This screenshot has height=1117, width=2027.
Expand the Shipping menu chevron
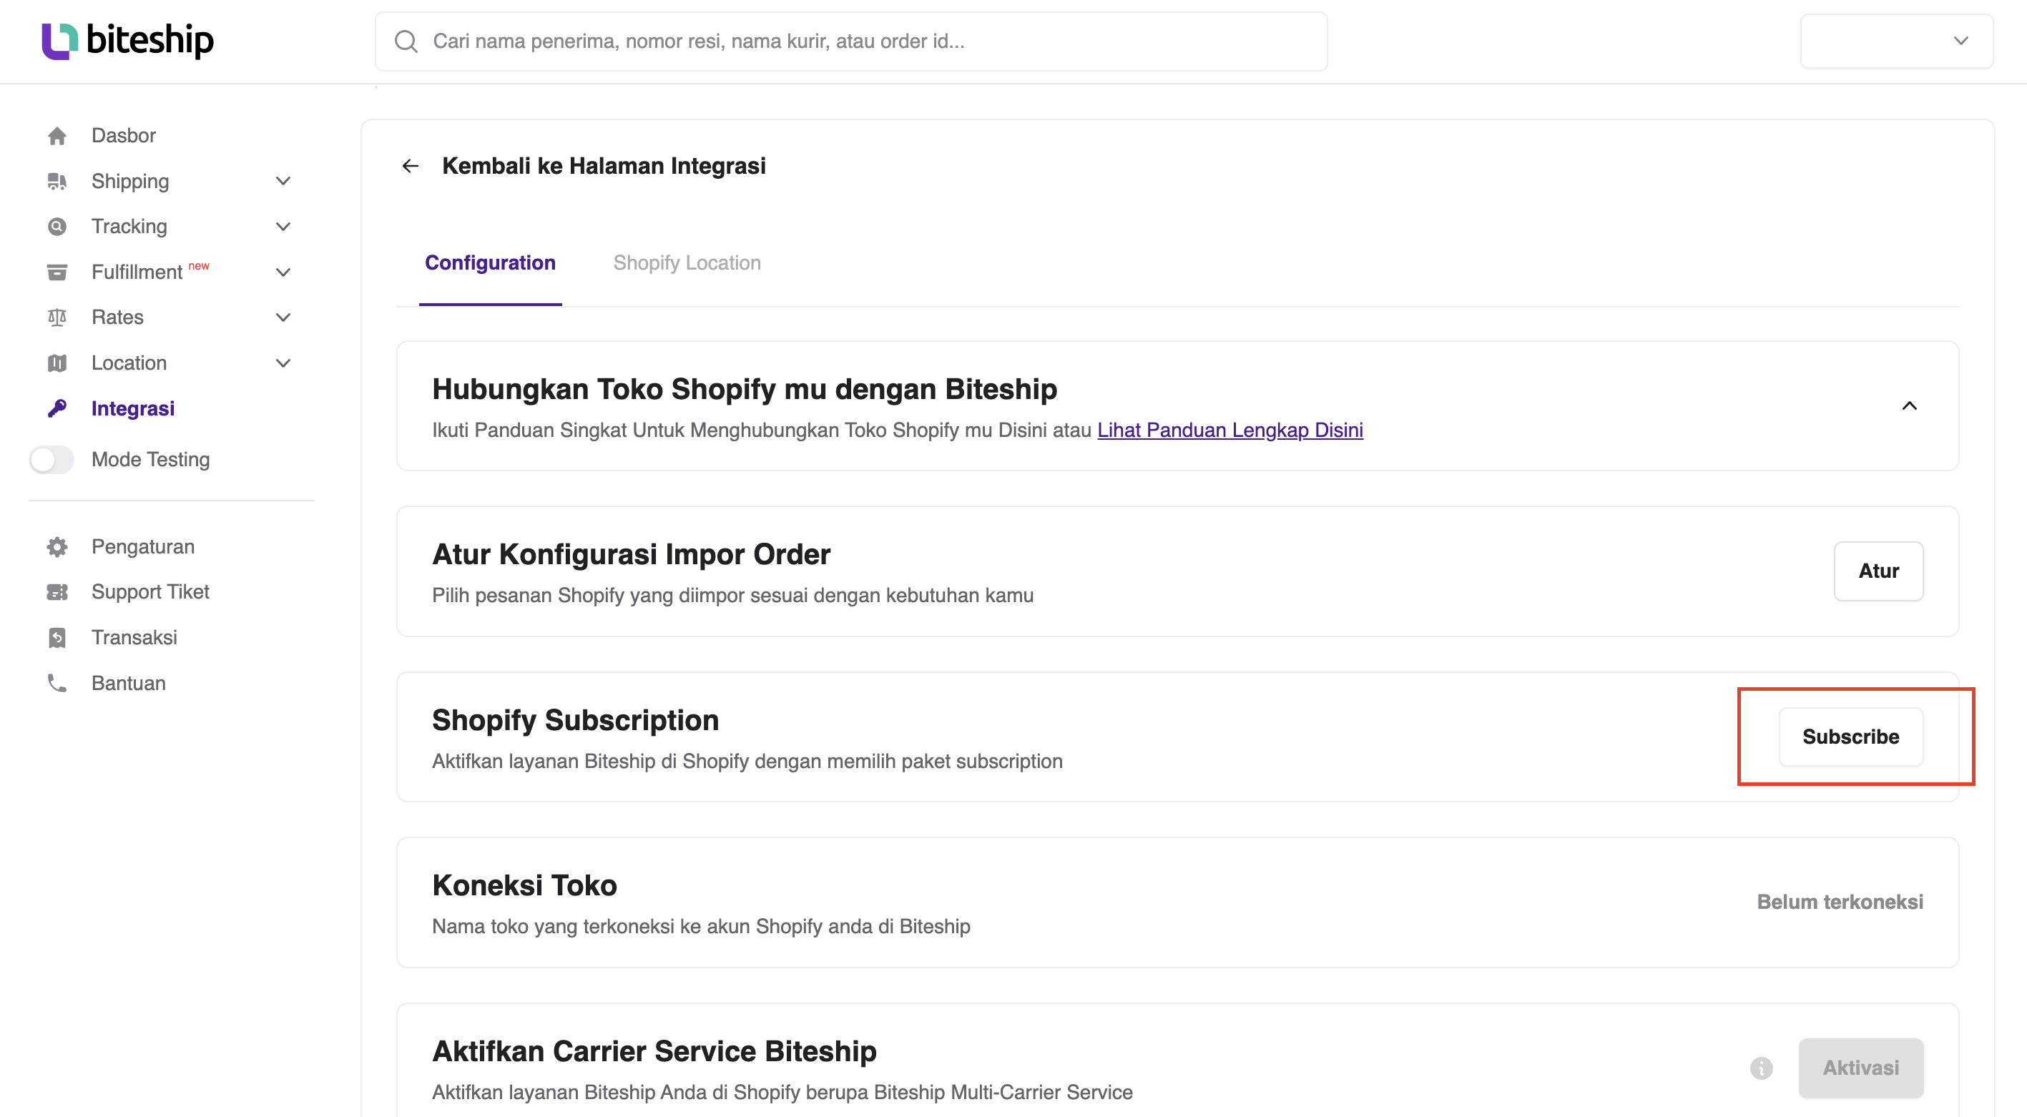(x=283, y=181)
